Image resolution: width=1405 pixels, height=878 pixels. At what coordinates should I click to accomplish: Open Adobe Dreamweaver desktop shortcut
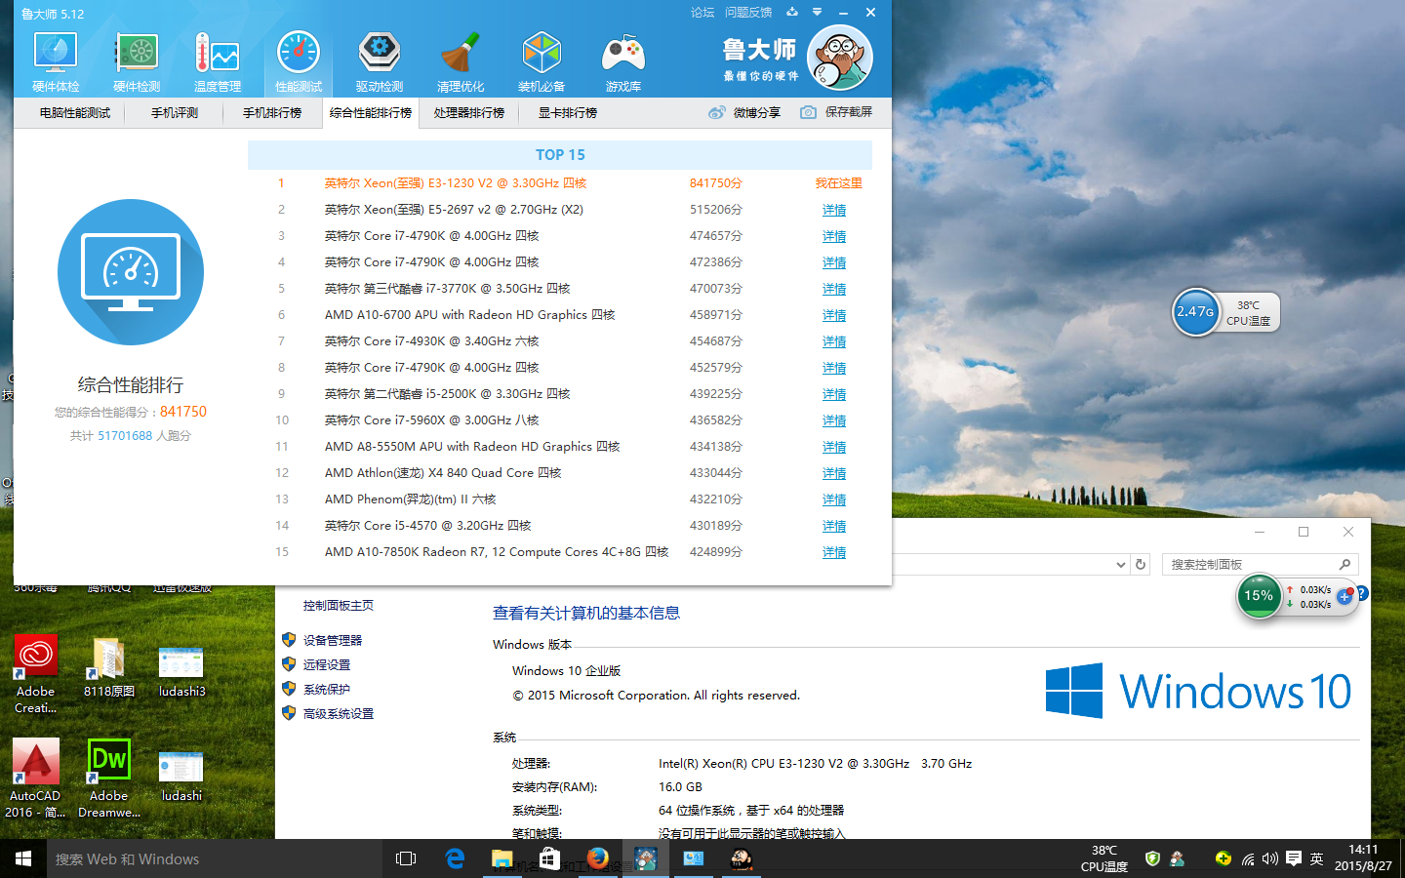109,778
